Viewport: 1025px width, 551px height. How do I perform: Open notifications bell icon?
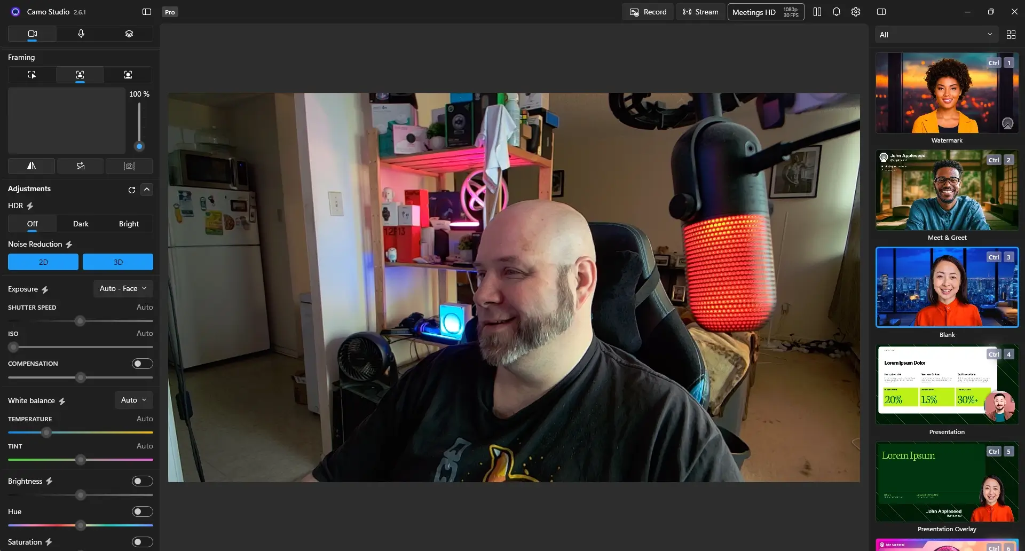(836, 12)
